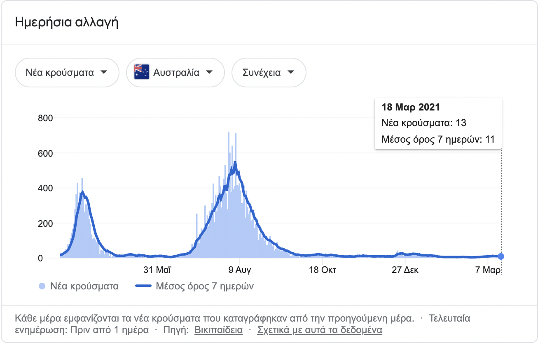This screenshot has width=538, height=343.
Task: Click the tooltip date "18 Μαρ 2021"
Action: coord(411,108)
